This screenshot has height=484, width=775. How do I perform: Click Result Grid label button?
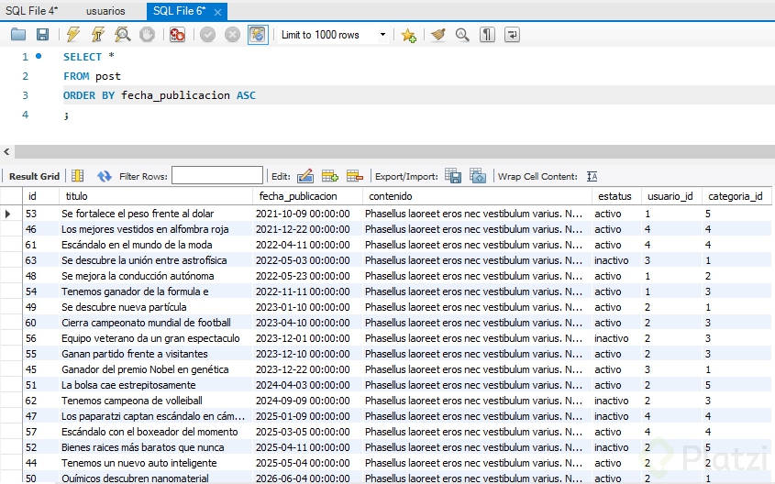point(34,176)
